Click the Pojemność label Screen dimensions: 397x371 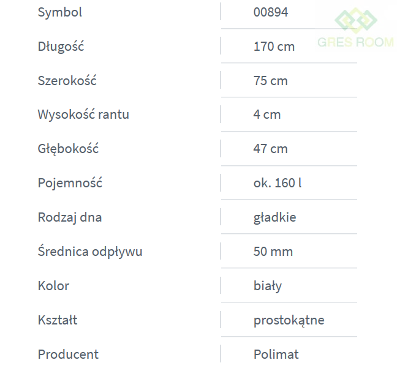coord(70,183)
